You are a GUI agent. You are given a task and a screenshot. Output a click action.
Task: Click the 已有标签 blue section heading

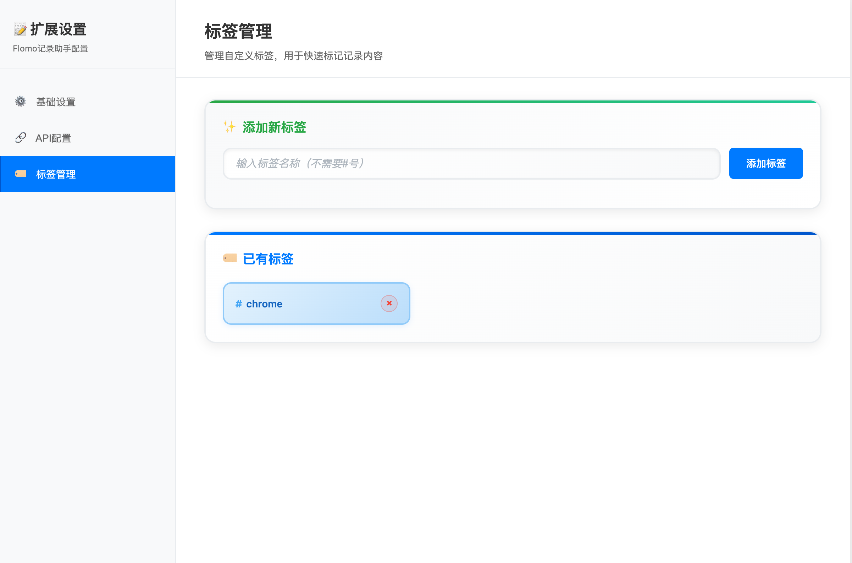268,259
